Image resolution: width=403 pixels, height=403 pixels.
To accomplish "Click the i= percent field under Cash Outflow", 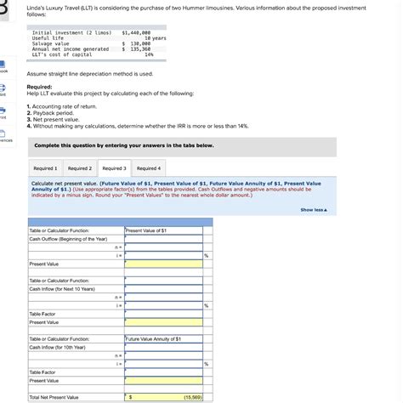I will click(x=163, y=256).
